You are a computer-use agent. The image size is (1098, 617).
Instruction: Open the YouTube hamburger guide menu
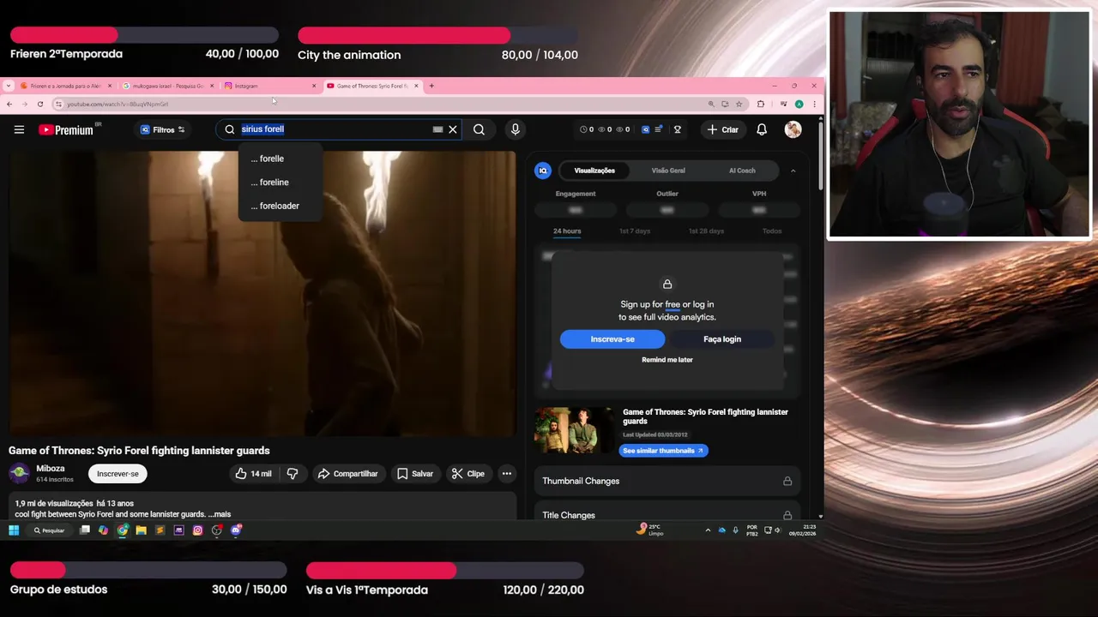click(19, 129)
